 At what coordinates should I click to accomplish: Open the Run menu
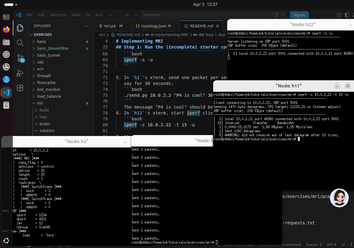pyautogui.click(x=99, y=15)
